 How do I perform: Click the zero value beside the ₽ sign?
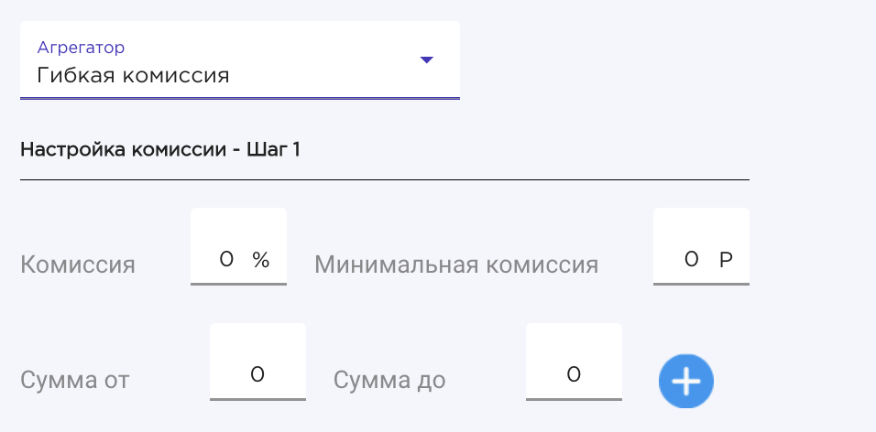click(691, 260)
